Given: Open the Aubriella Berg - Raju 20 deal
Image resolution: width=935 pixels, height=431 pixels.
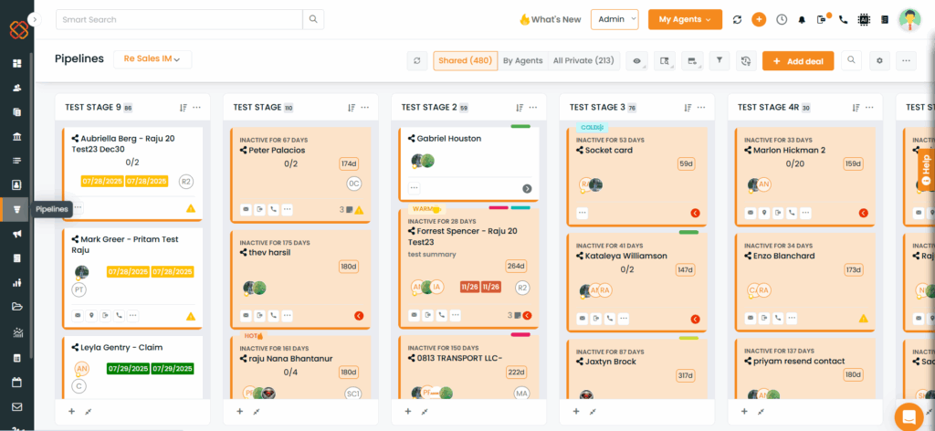Looking at the screenshot, I should tap(123, 143).
